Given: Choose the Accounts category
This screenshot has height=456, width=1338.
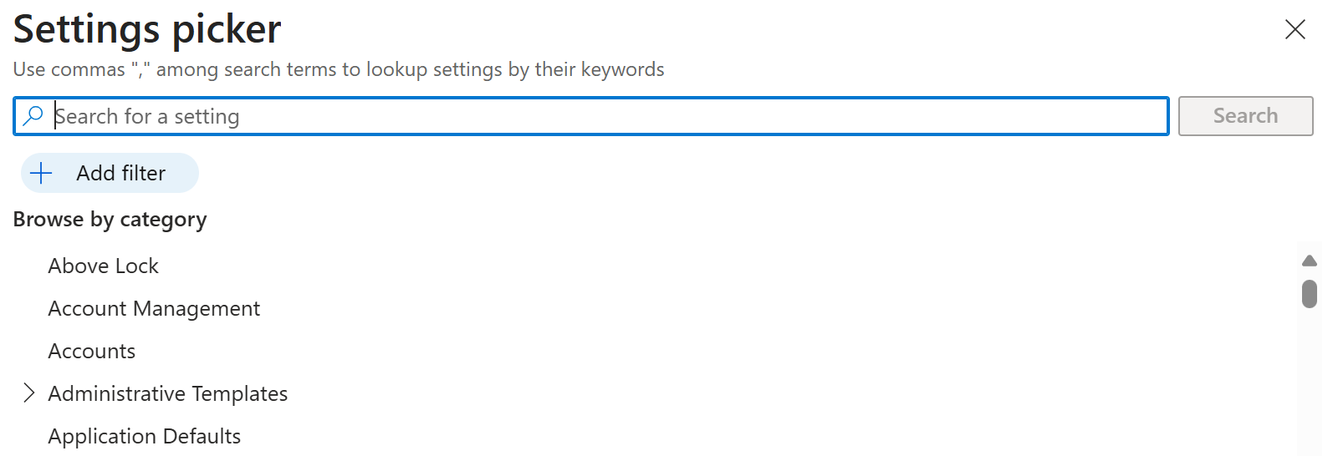Looking at the screenshot, I should 92,351.
